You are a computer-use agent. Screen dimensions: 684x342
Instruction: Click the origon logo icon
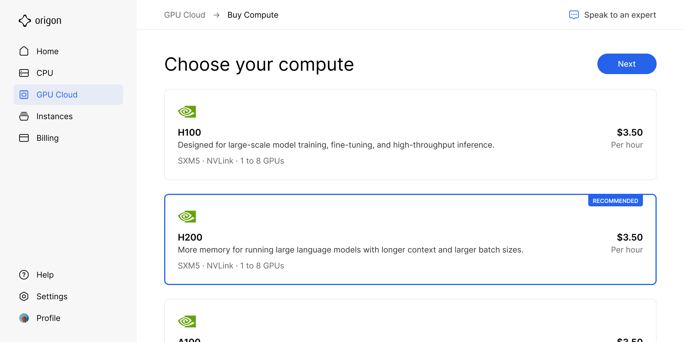coord(25,21)
